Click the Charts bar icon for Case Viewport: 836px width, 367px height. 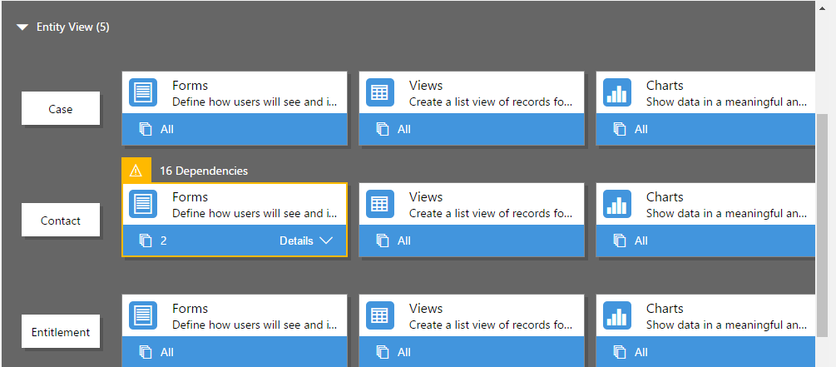[617, 92]
